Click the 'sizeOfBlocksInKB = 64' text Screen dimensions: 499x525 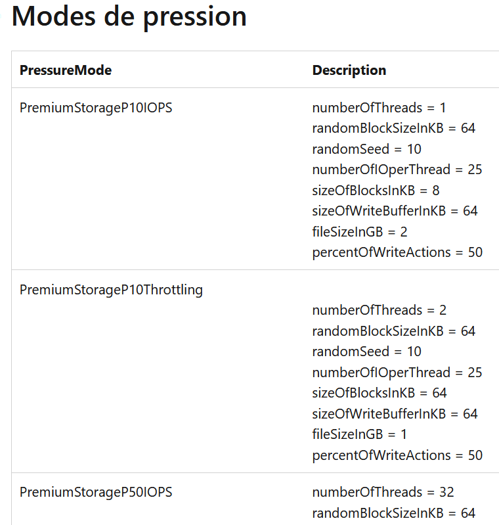pos(380,393)
